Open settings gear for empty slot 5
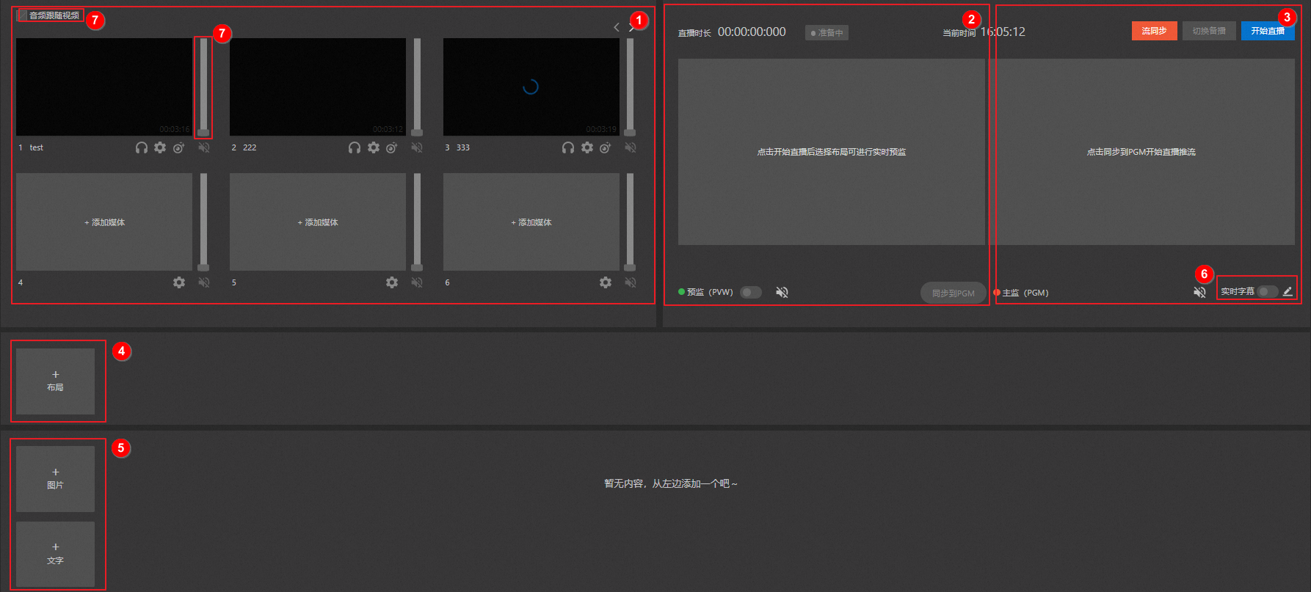Viewport: 1311px width, 592px height. click(392, 282)
